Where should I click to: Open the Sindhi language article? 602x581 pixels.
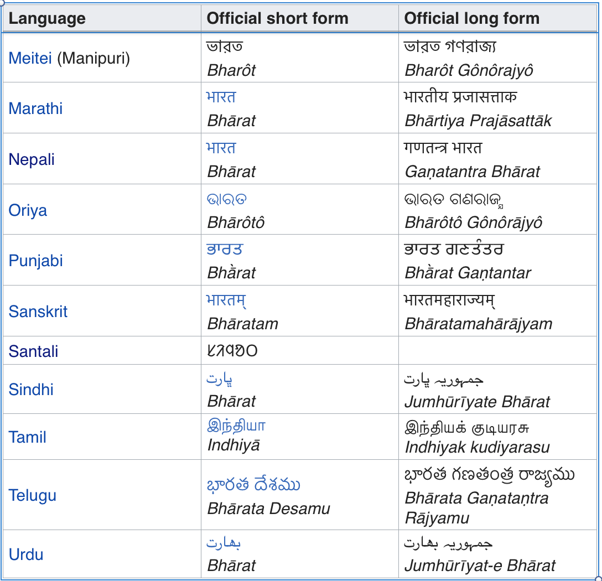point(30,390)
